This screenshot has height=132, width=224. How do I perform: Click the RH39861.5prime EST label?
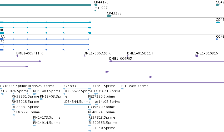coord(25,97)
